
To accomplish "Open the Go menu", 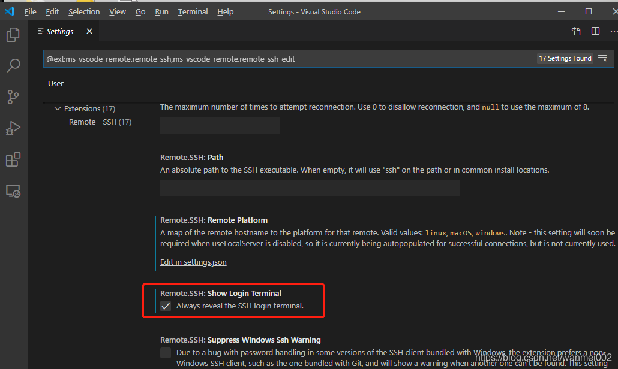I will pyautogui.click(x=140, y=12).
